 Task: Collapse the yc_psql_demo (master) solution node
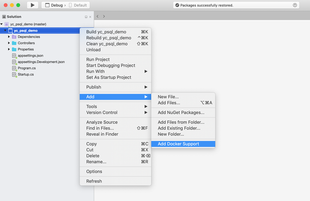tap(2, 24)
